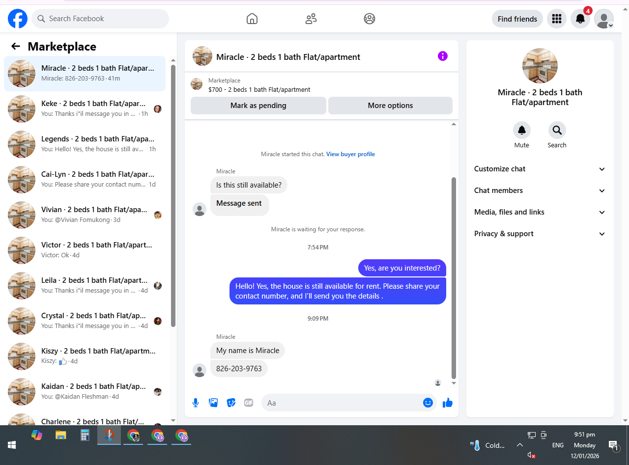Viewport: 629px width, 465px height.
Task: Send a thumbs-up like
Action: point(447,403)
